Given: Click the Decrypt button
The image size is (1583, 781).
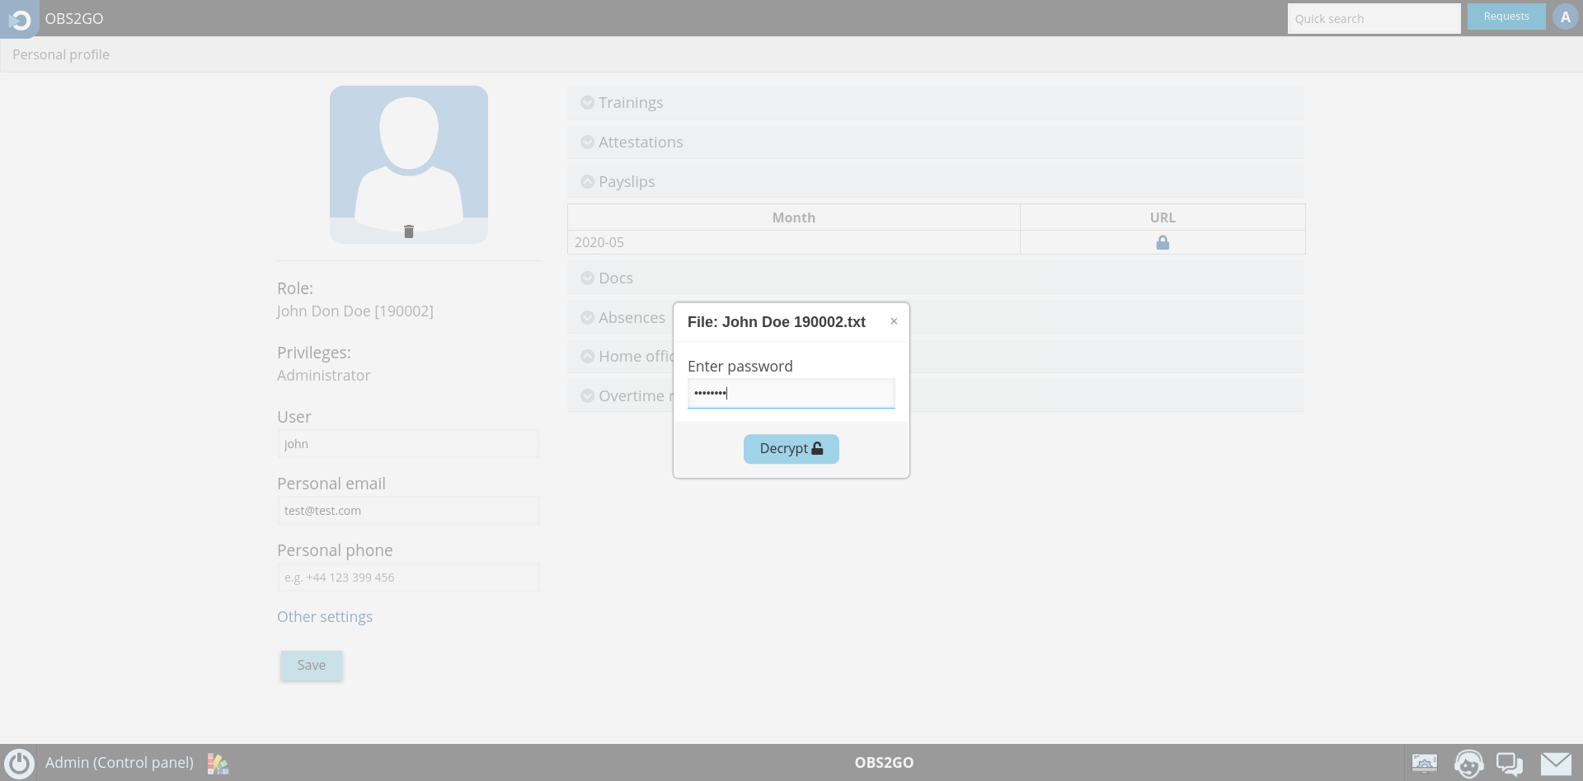Looking at the screenshot, I should coord(791,449).
